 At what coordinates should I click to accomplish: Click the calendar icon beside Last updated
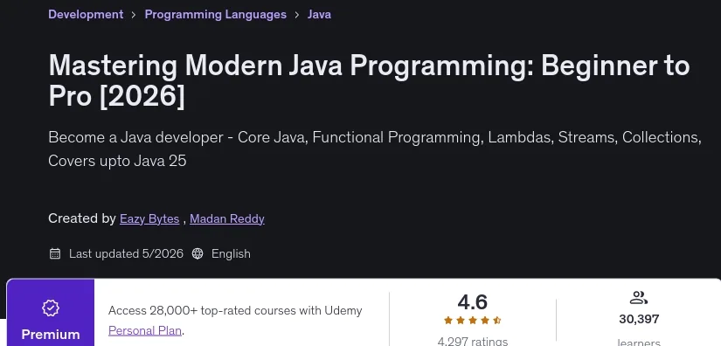click(55, 253)
